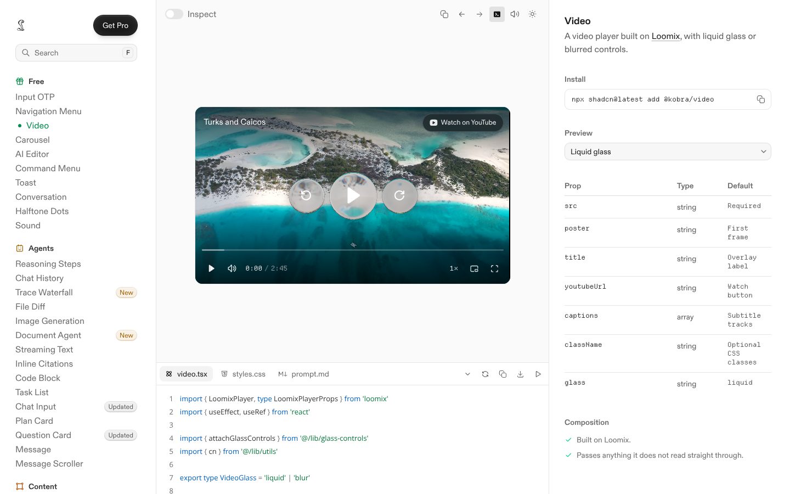The width and height of the screenshot is (790, 494).
Task: Mute the video player volume
Action: pyautogui.click(x=232, y=268)
